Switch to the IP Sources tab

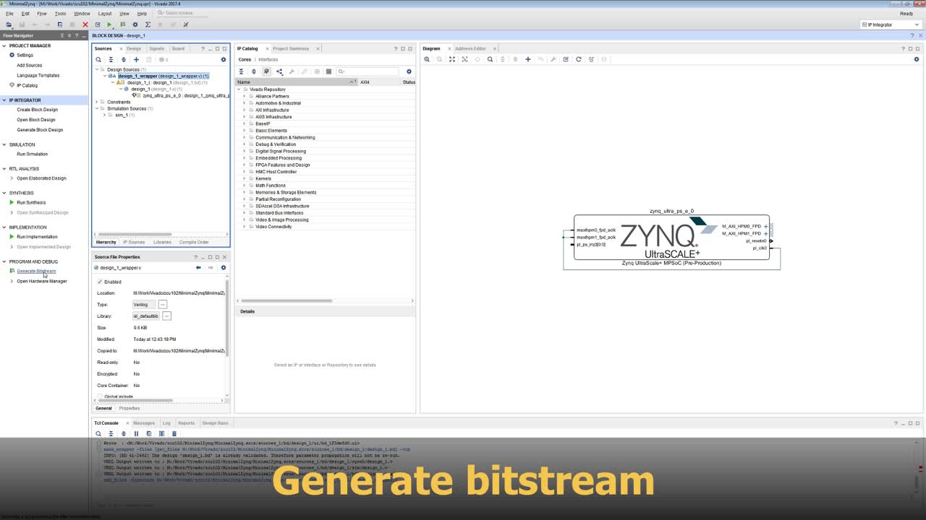(x=134, y=242)
